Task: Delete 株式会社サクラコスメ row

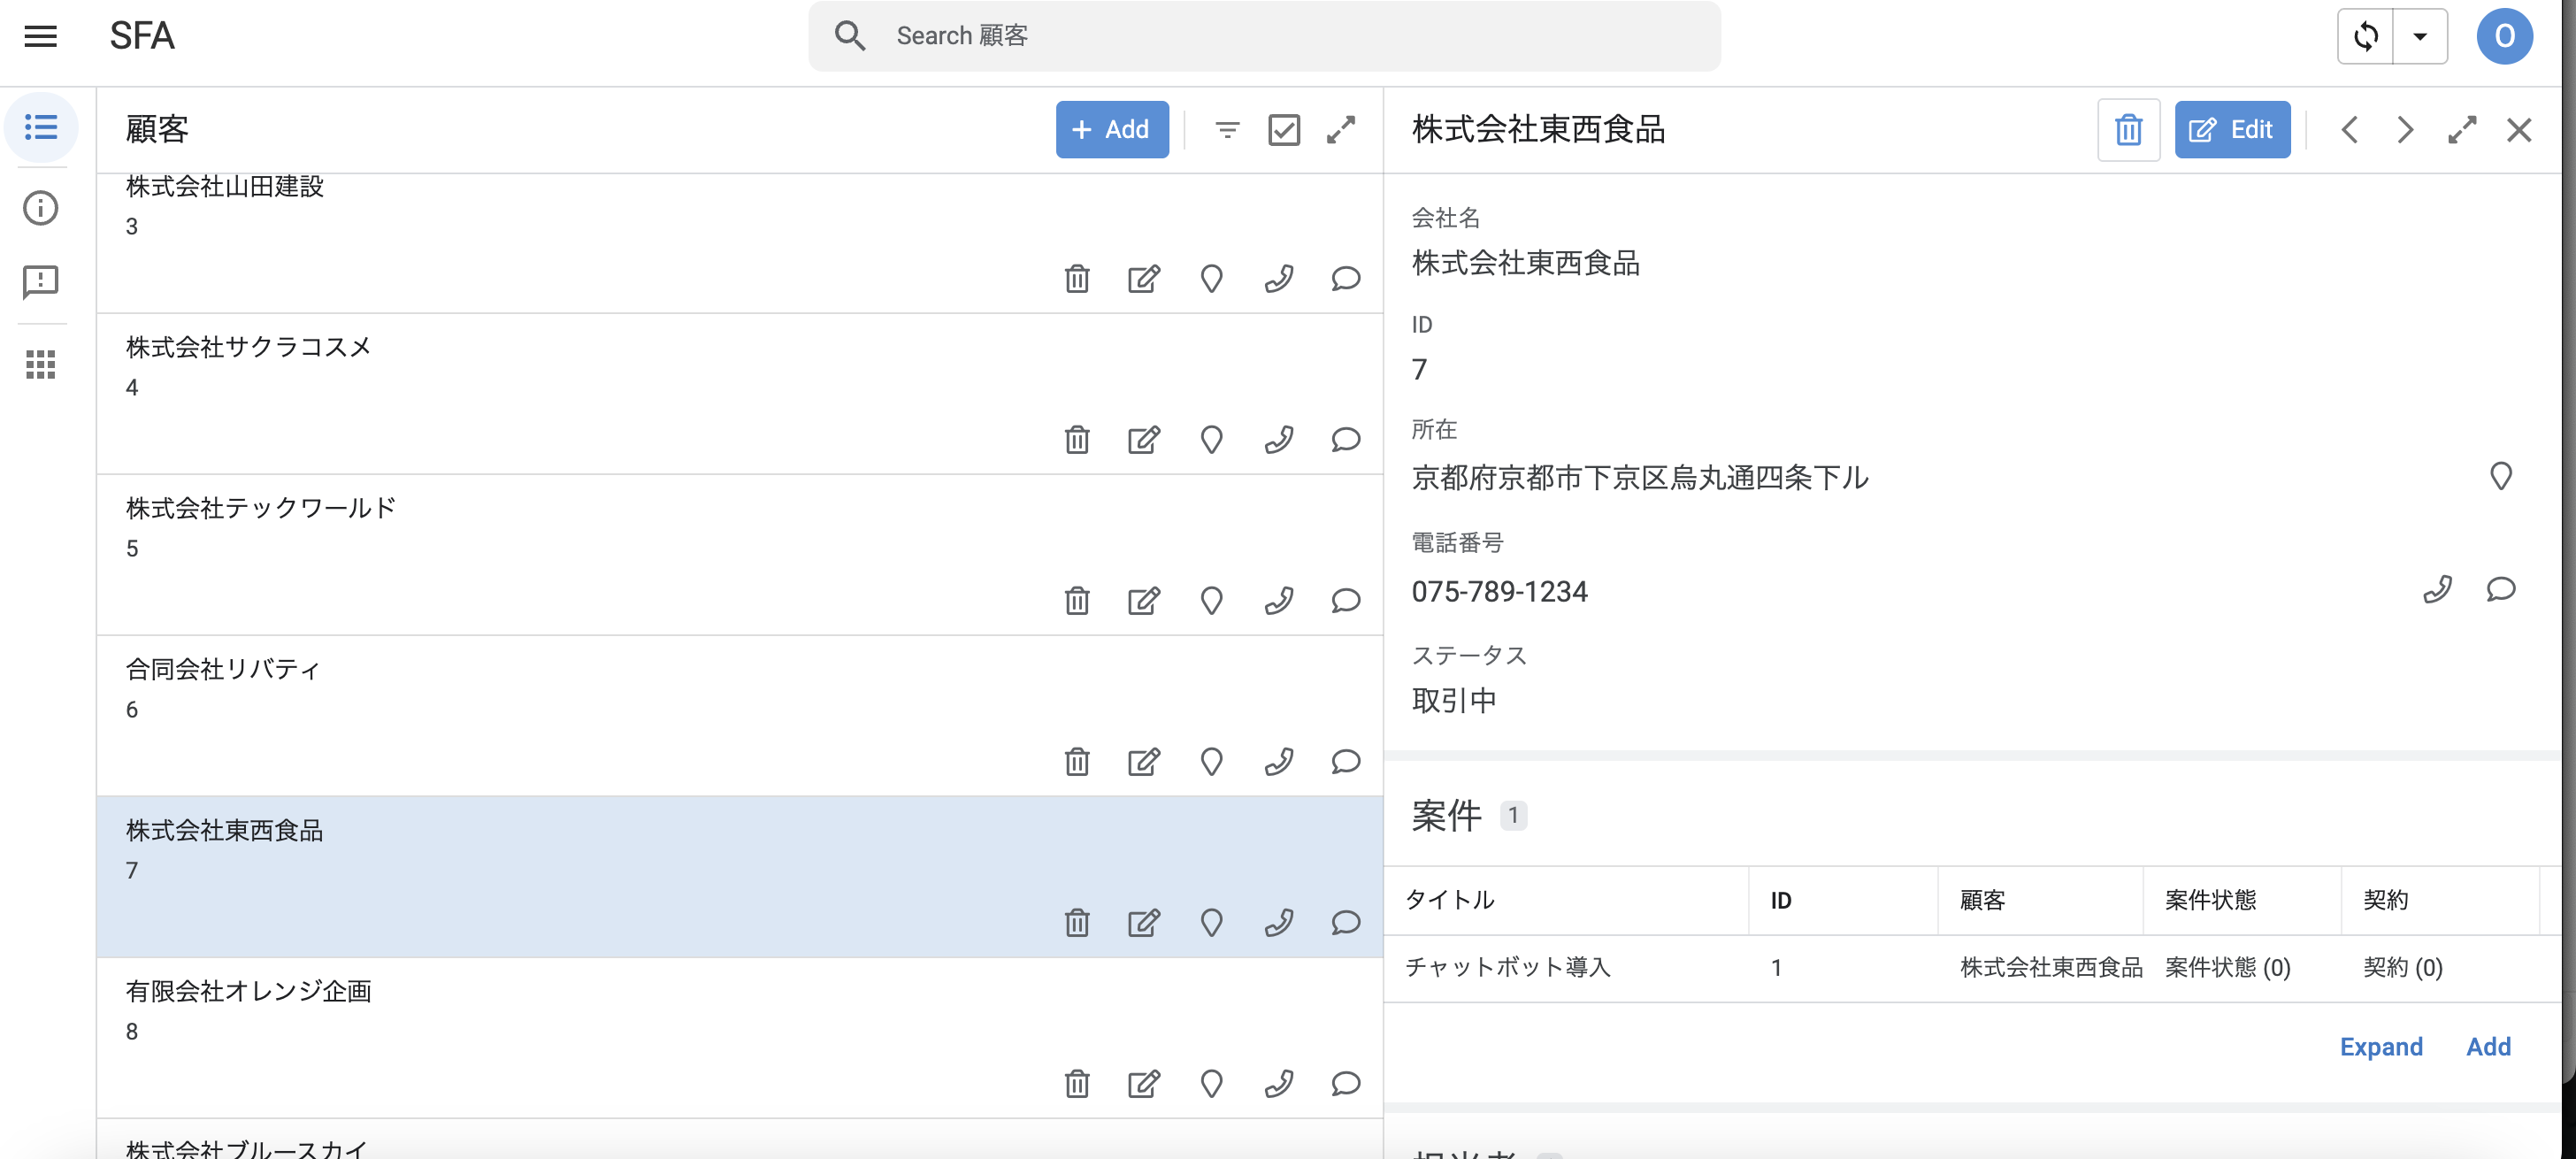Action: point(1077,440)
